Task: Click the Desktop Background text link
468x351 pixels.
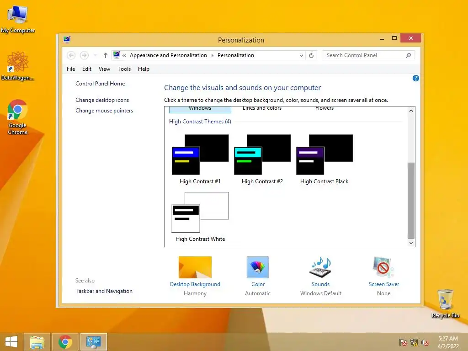Action: click(195, 284)
